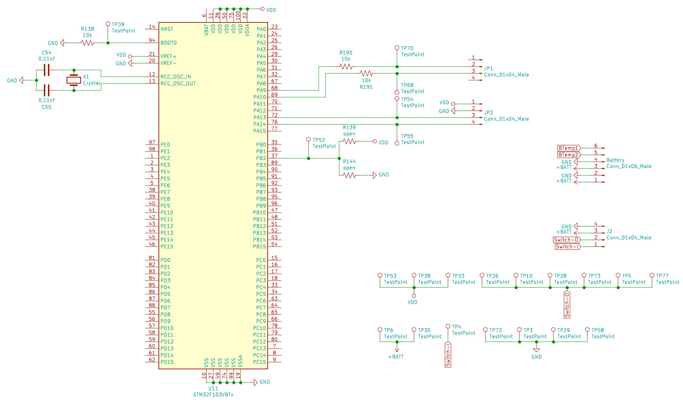Image resolution: width=683 pixels, height=408 pixels.
Task: Click the Battery connector label
Action: pyautogui.click(x=615, y=160)
